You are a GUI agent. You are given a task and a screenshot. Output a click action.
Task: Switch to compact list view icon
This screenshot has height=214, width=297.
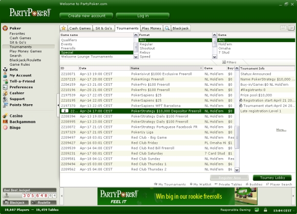(x=283, y=28)
